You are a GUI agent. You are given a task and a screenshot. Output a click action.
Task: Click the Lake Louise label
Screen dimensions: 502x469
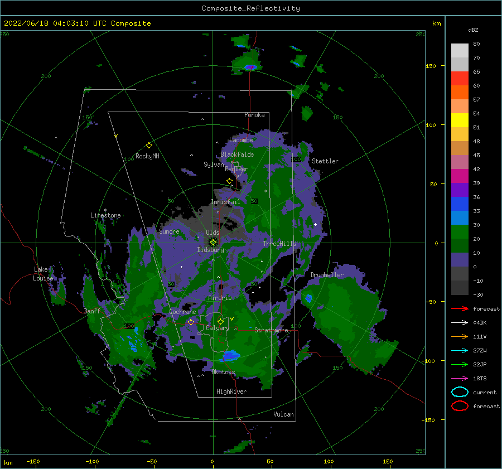[x=43, y=274]
